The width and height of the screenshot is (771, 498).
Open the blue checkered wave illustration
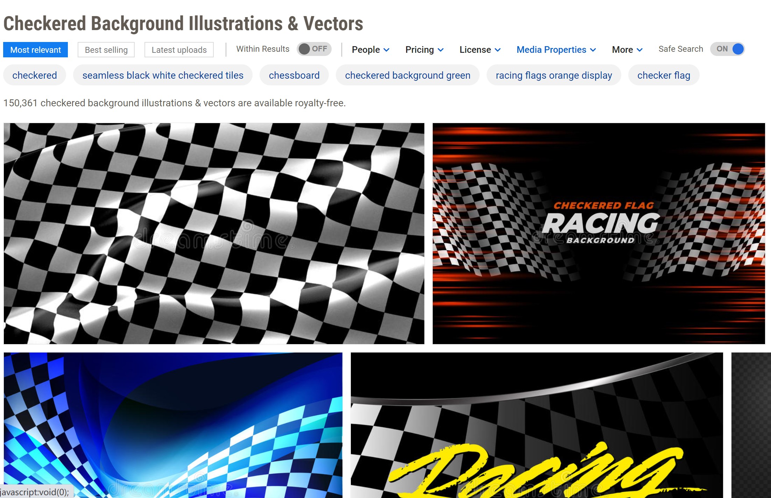coord(173,425)
